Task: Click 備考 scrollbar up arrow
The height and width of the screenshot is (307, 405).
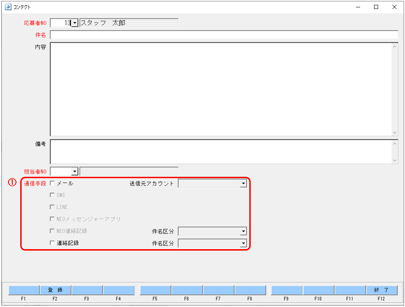Action: [x=394, y=143]
